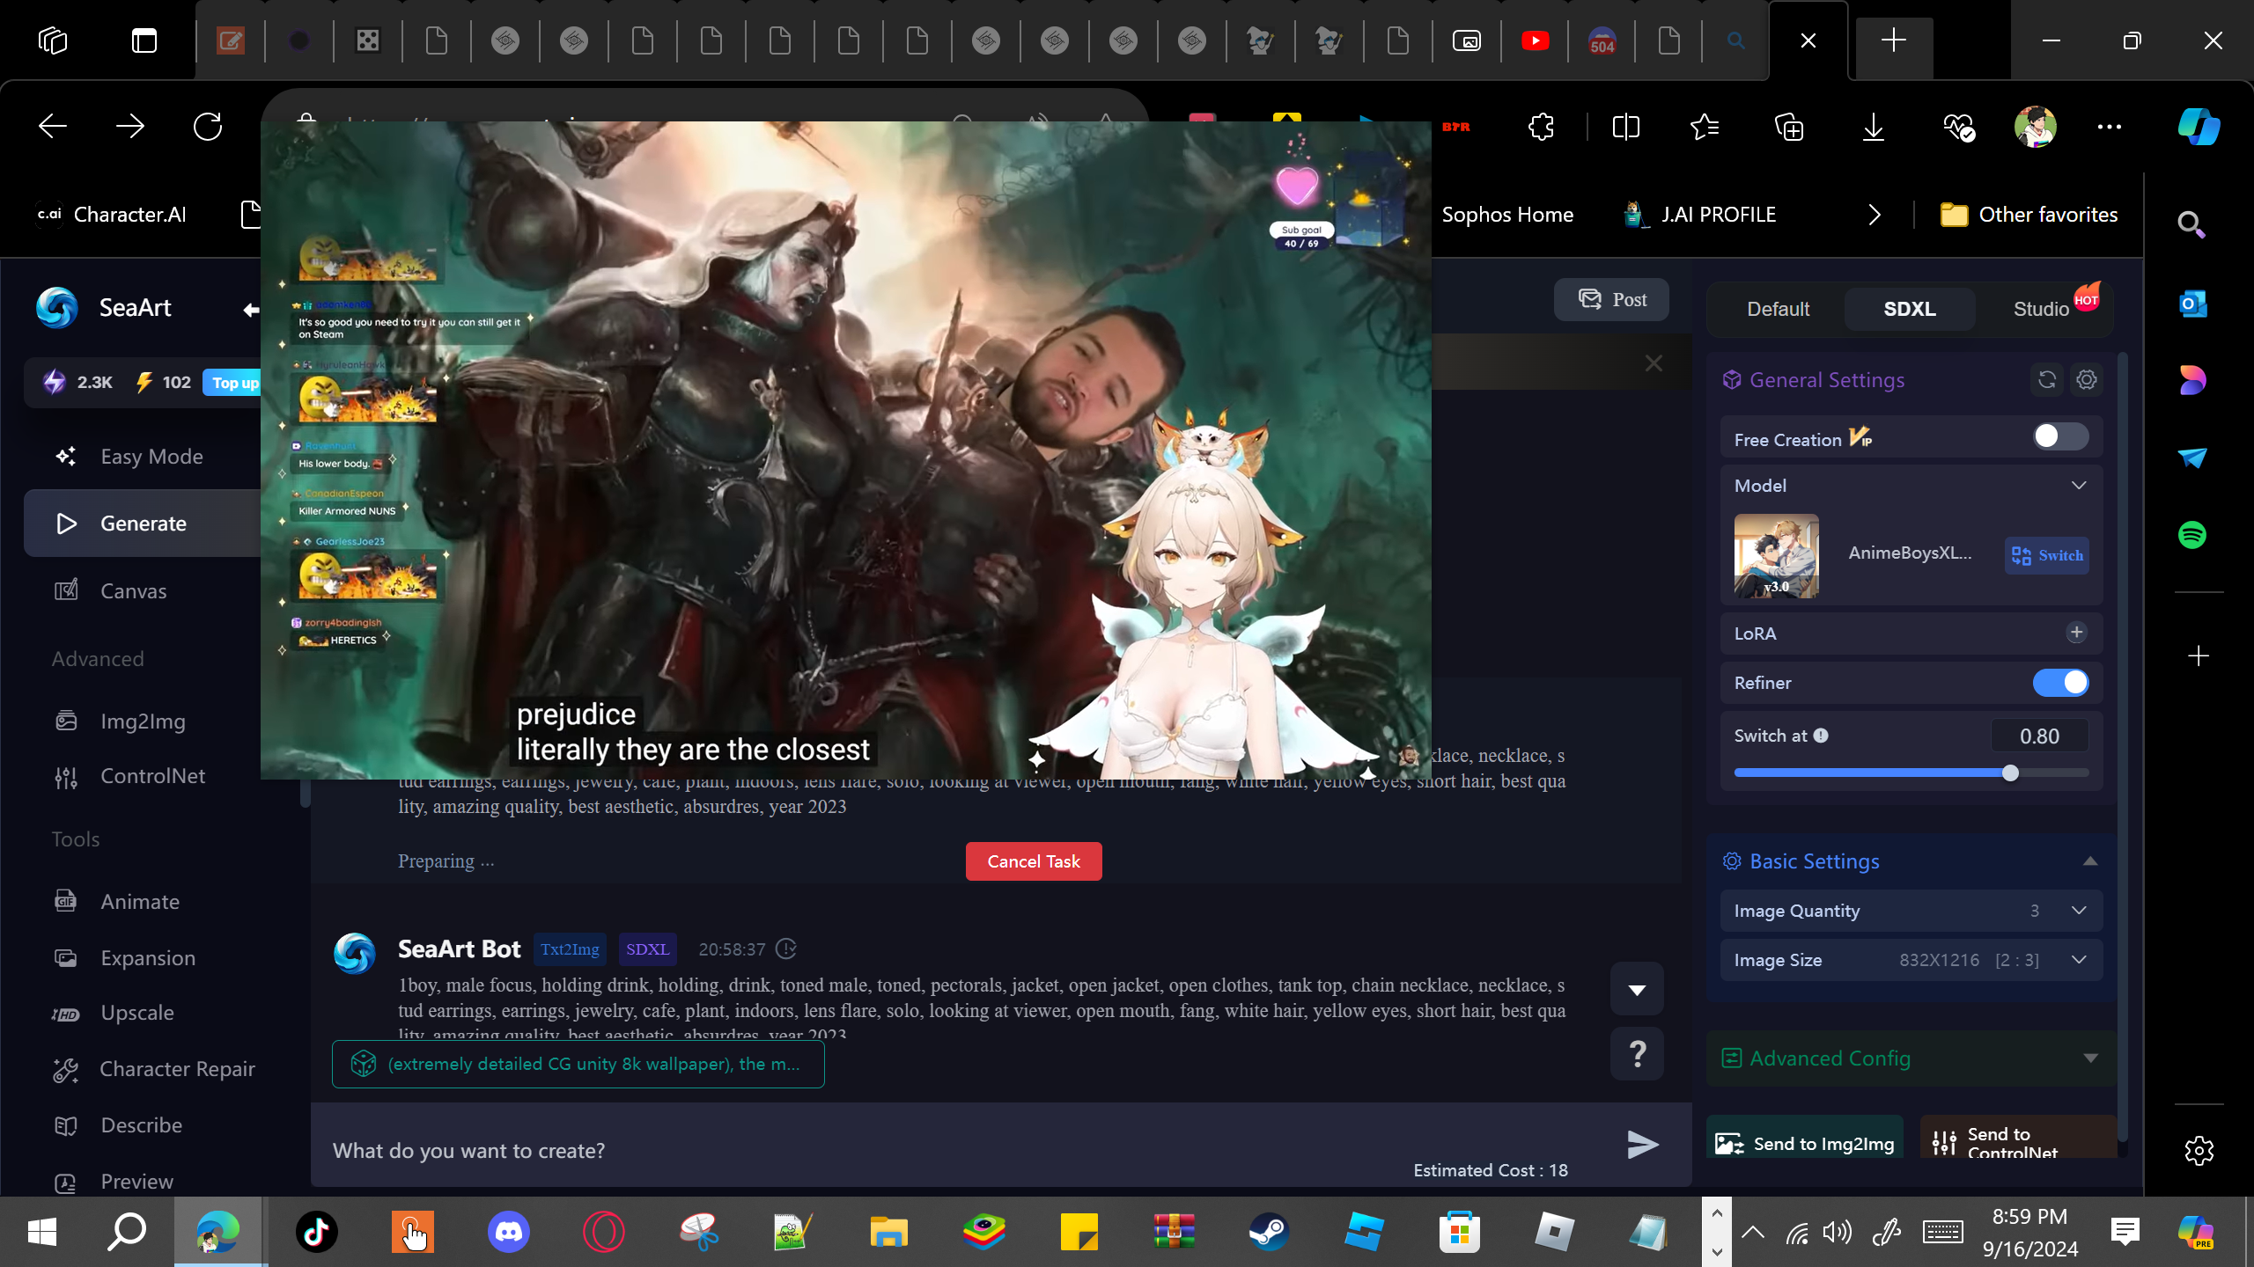
Task: Open Copilot in Edge toolbar
Action: (x=2199, y=127)
